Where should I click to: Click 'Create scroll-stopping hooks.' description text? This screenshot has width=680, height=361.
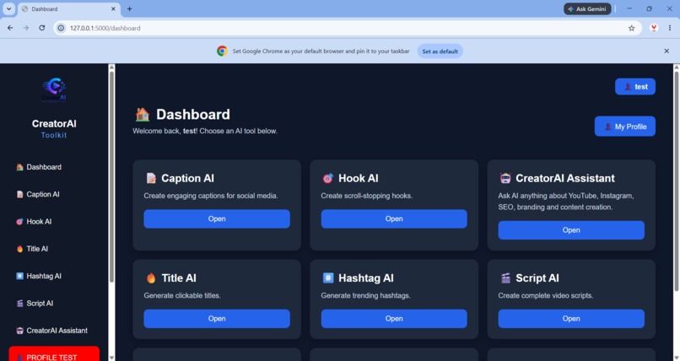click(x=366, y=196)
